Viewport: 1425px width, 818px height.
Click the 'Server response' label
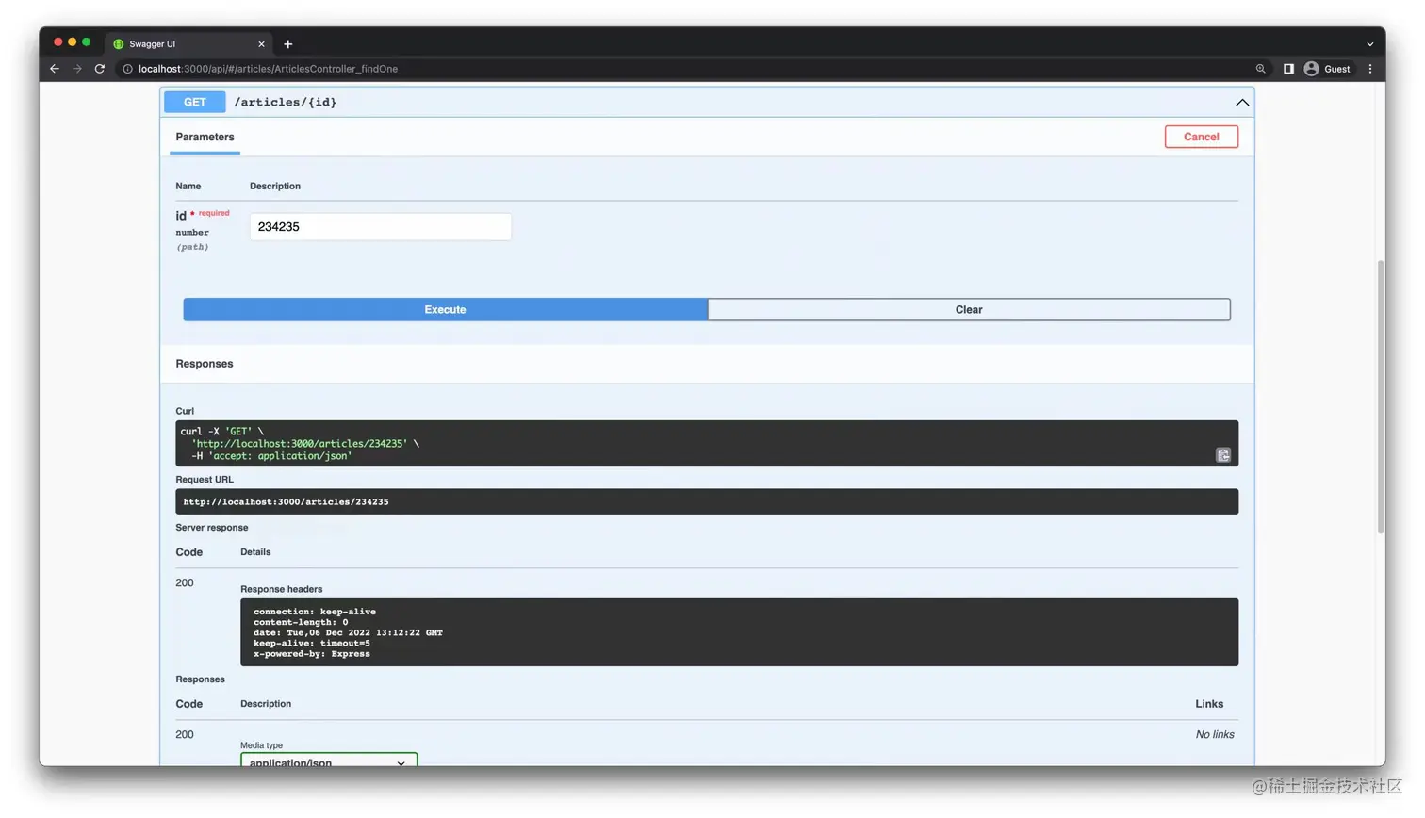coord(212,528)
